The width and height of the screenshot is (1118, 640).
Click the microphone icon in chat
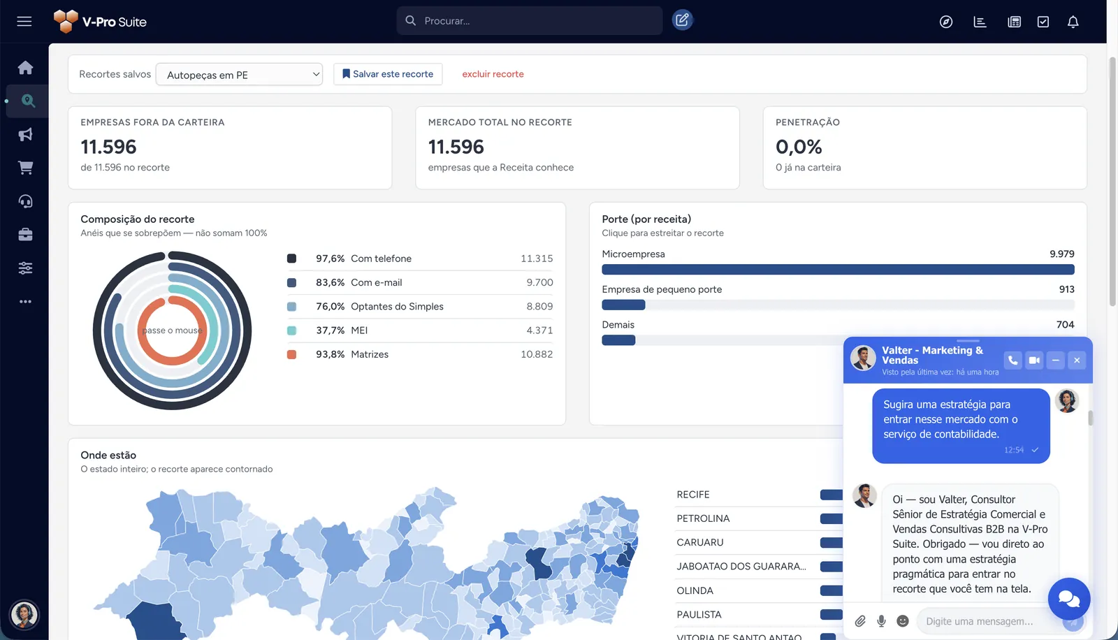[882, 621]
